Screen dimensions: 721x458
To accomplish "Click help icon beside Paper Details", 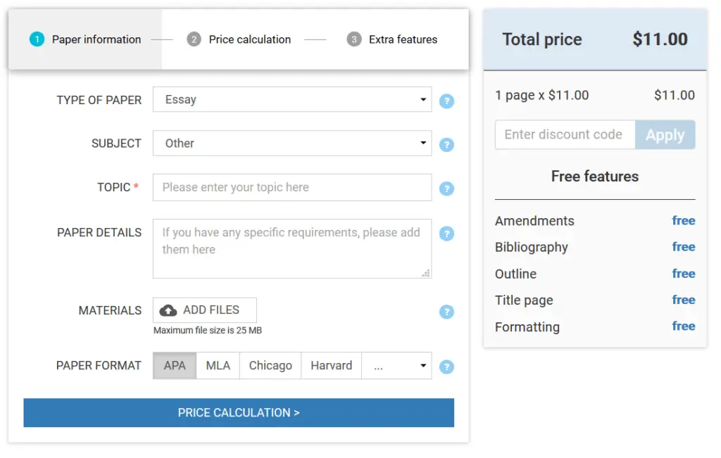I will click(446, 234).
